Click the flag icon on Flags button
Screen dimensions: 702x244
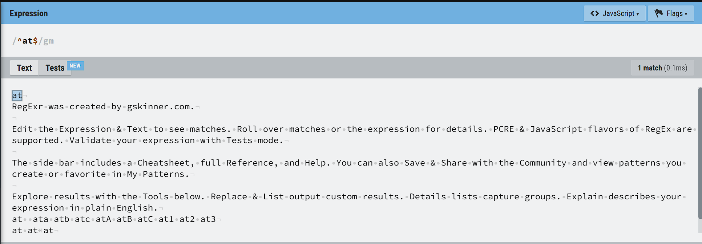tap(658, 13)
